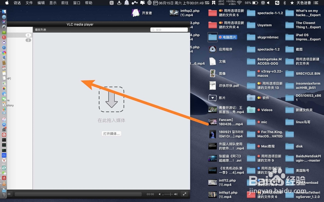This screenshot has width=324, height=202.
Task: Select the Videos folder on desktop
Action: click(x=260, y=110)
